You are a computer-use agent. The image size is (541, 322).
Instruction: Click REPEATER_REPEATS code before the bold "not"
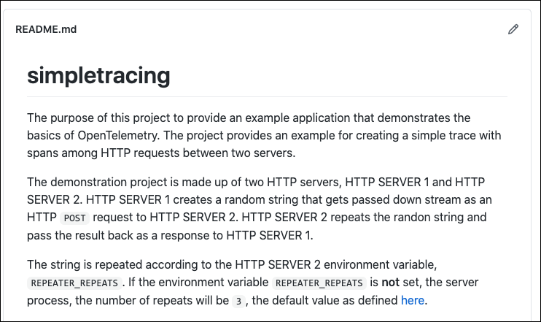(318, 283)
